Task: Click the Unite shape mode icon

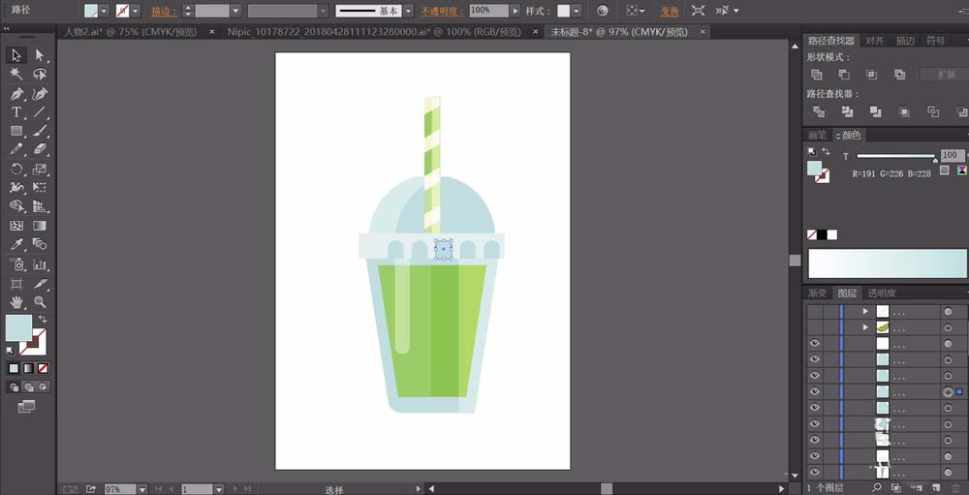Action: point(816,75)
